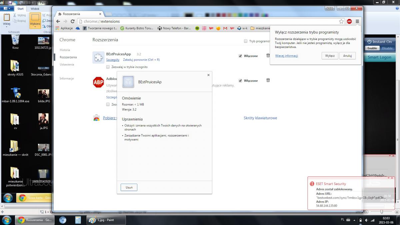Click the Wyłącz button in the popup
400x225 pixels.
point(330,56)
